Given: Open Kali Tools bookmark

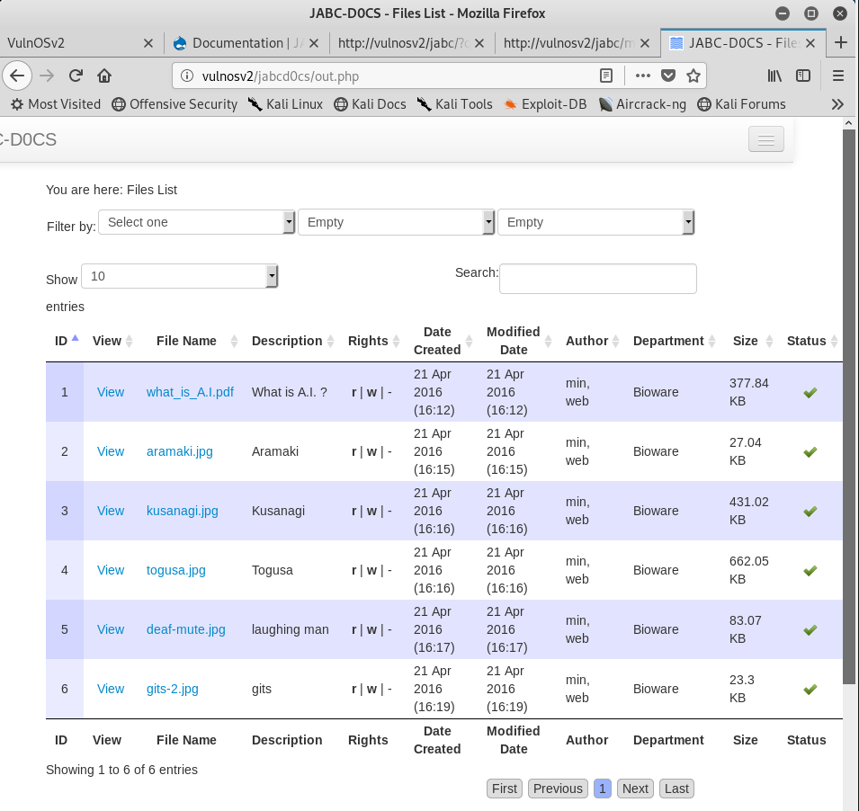Looking at the screenshot, I should [x=455, y=104].
